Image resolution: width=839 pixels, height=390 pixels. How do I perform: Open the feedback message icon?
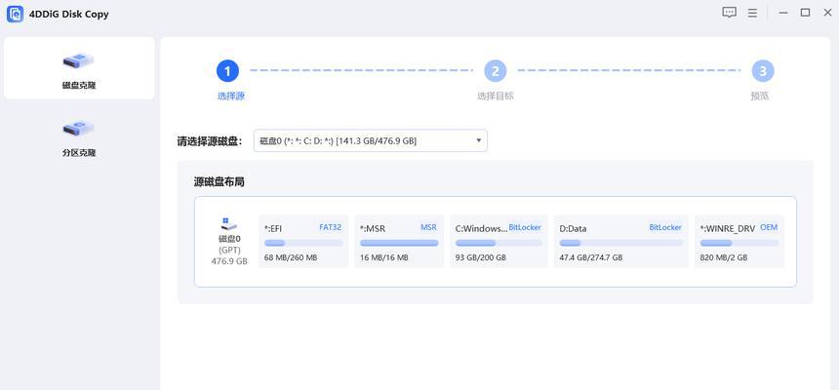point(729,13)
